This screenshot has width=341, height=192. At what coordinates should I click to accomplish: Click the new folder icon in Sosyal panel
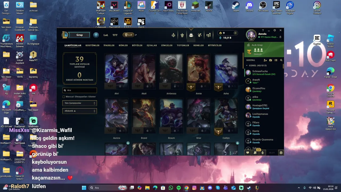point(271,60)
